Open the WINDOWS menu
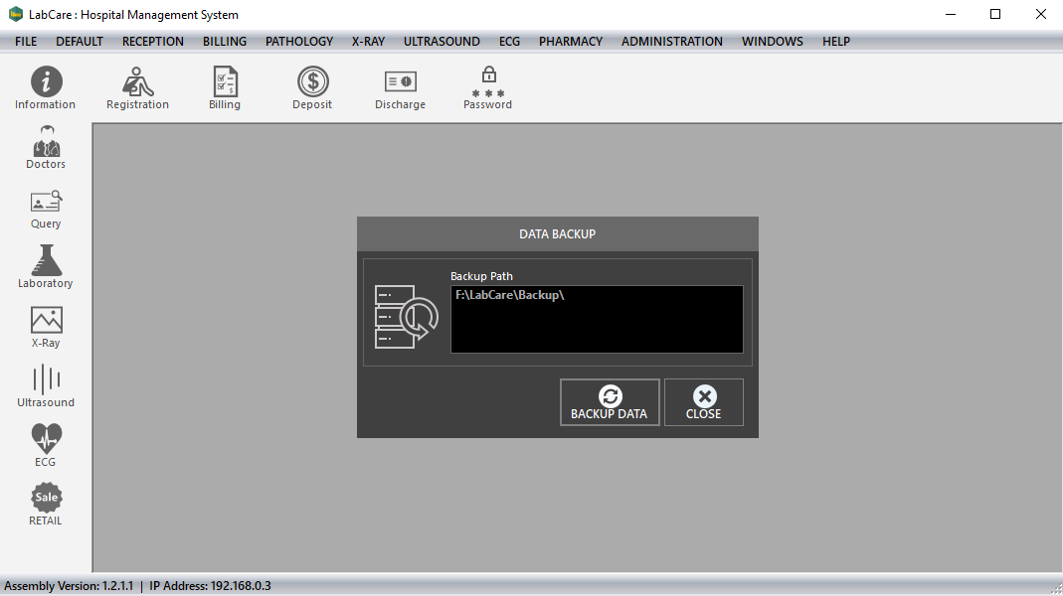The height and width of the screenshot is (596, 1063). (x=773, y=42)
